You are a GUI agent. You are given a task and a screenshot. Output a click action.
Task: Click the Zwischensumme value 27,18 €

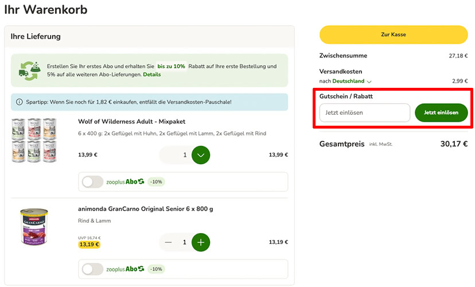[x=458, y=56]
